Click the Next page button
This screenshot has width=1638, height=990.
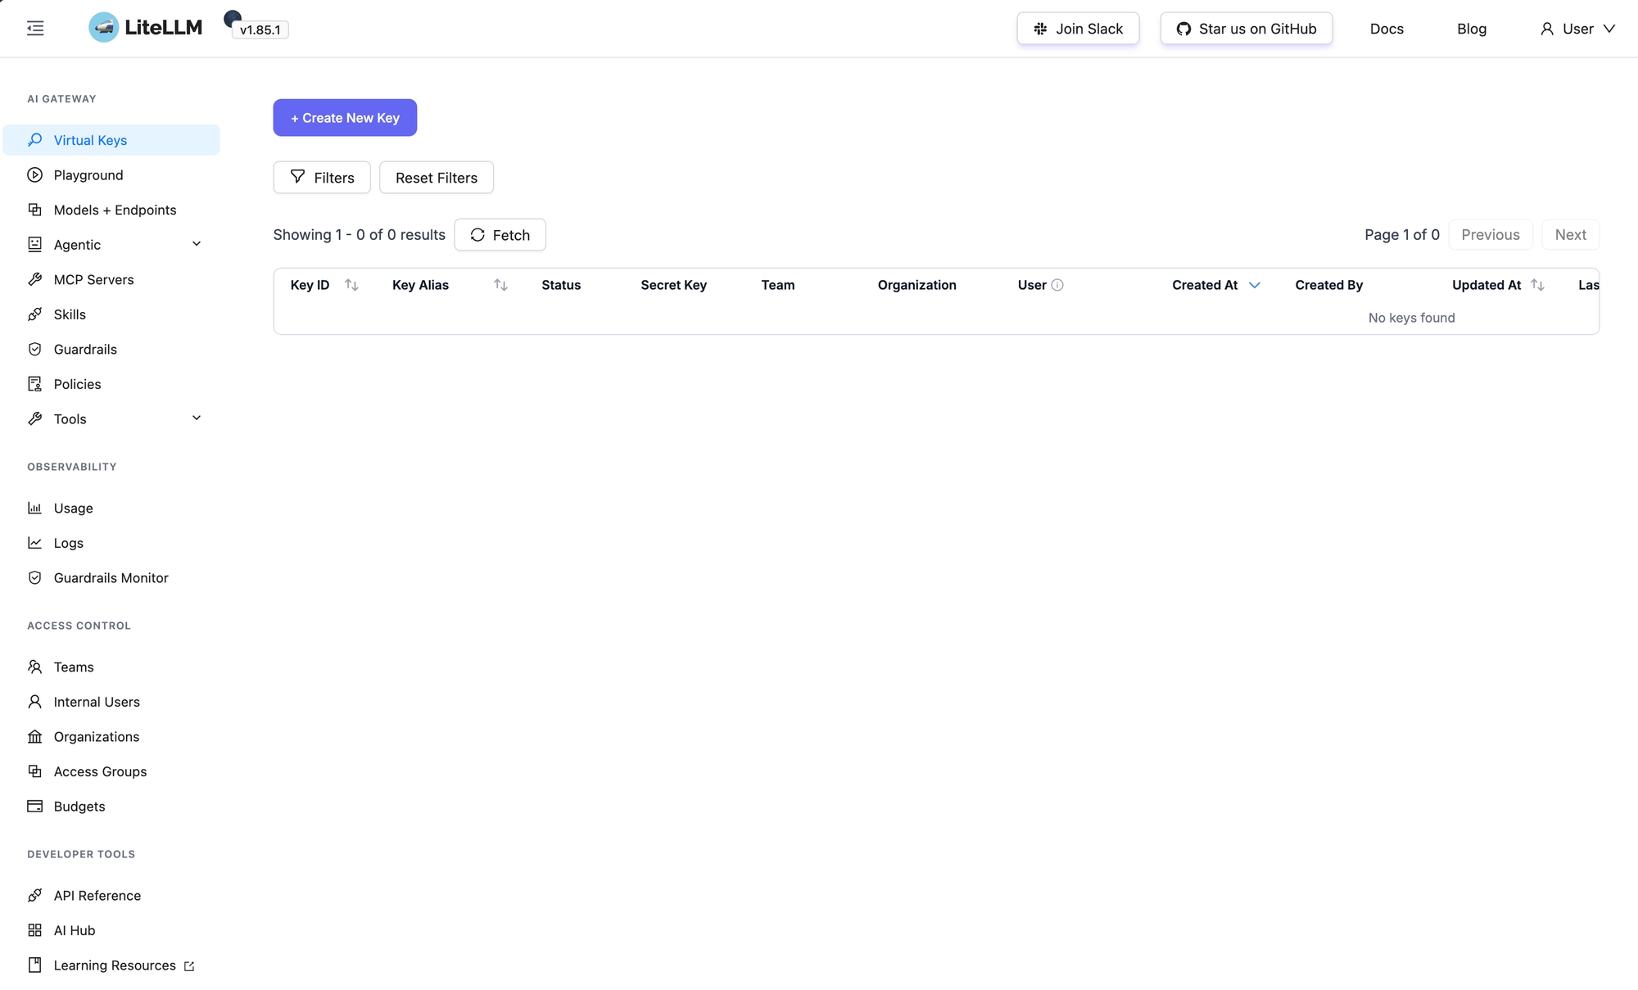coord(1570,235)
